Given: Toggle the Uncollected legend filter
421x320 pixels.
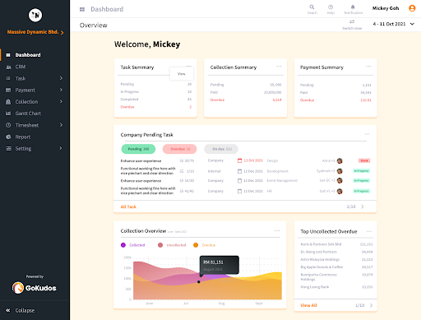Looking at the screenshot, I should pyautogui.click(x=172, y=245).
